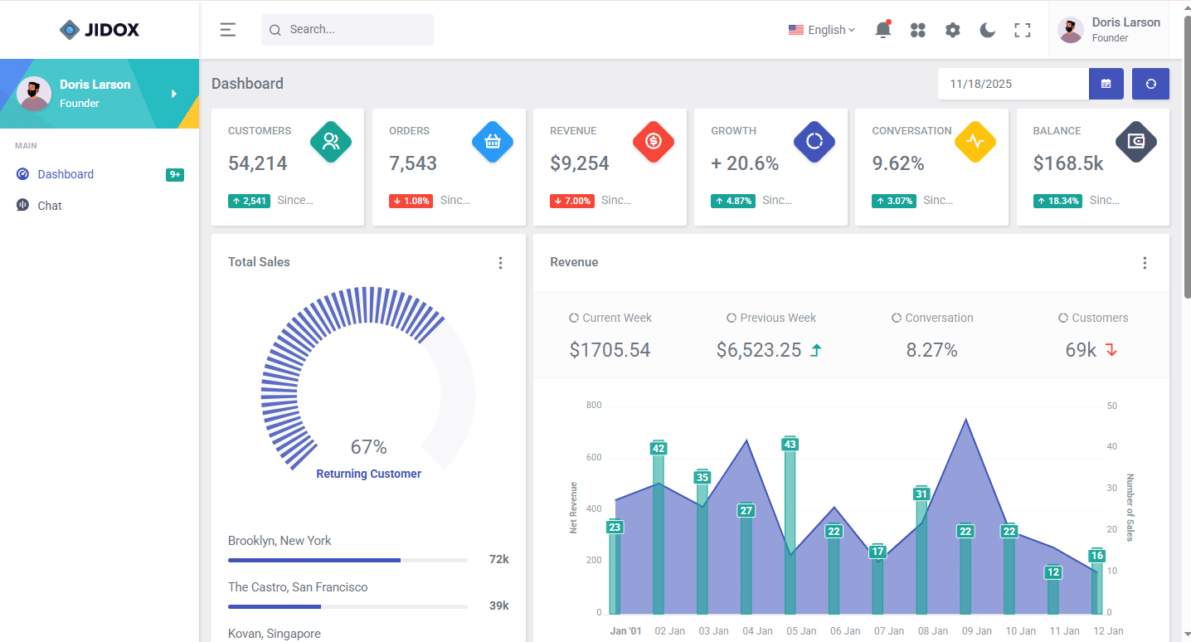Viewport: 1191px width, 642px height.
Task: Open the apps grid icon
Action: pos(917,30)
